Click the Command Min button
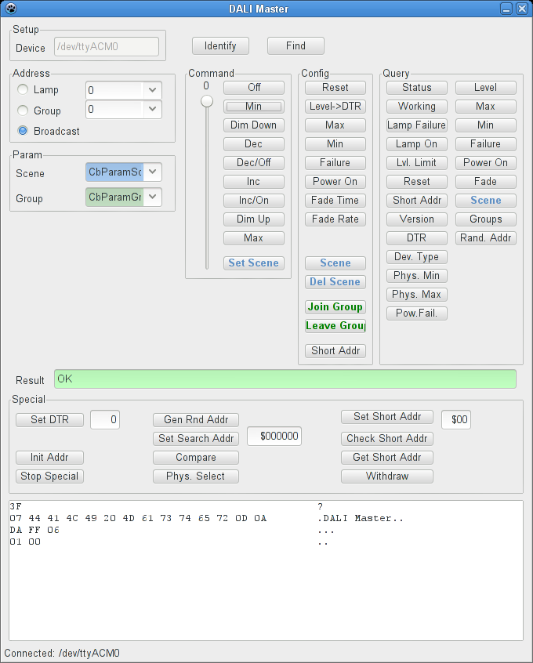This screenshot has height=663, width=533. click(x=254, y=106)
